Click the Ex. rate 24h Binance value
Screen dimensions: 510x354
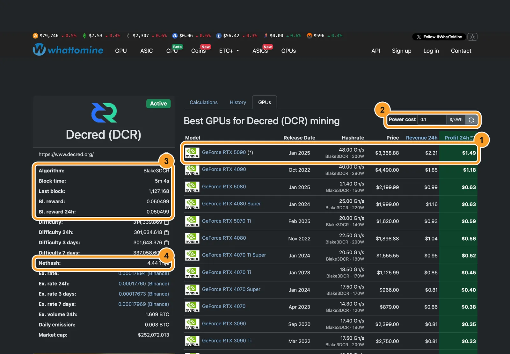tap(144, 284)
